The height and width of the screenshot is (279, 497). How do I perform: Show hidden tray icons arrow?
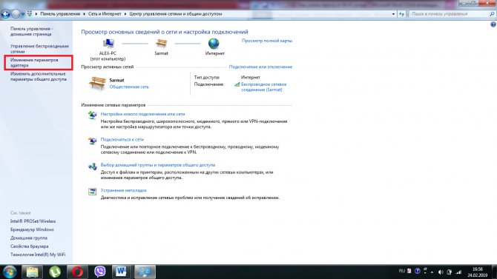point(432,272)
